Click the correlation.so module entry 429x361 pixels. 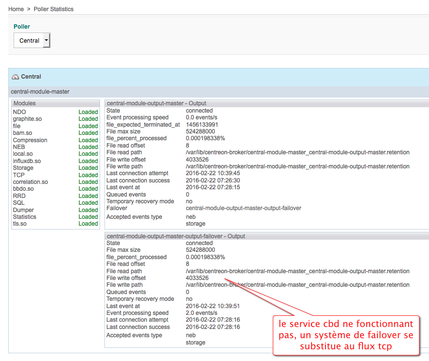(30, 182)
